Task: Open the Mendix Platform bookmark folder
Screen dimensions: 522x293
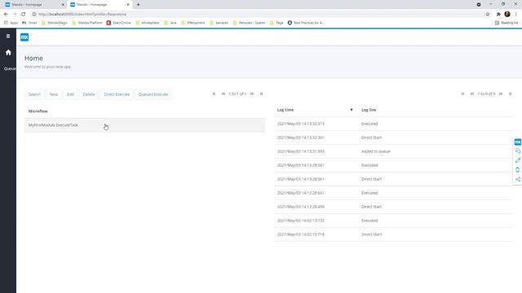Action: 87,23
